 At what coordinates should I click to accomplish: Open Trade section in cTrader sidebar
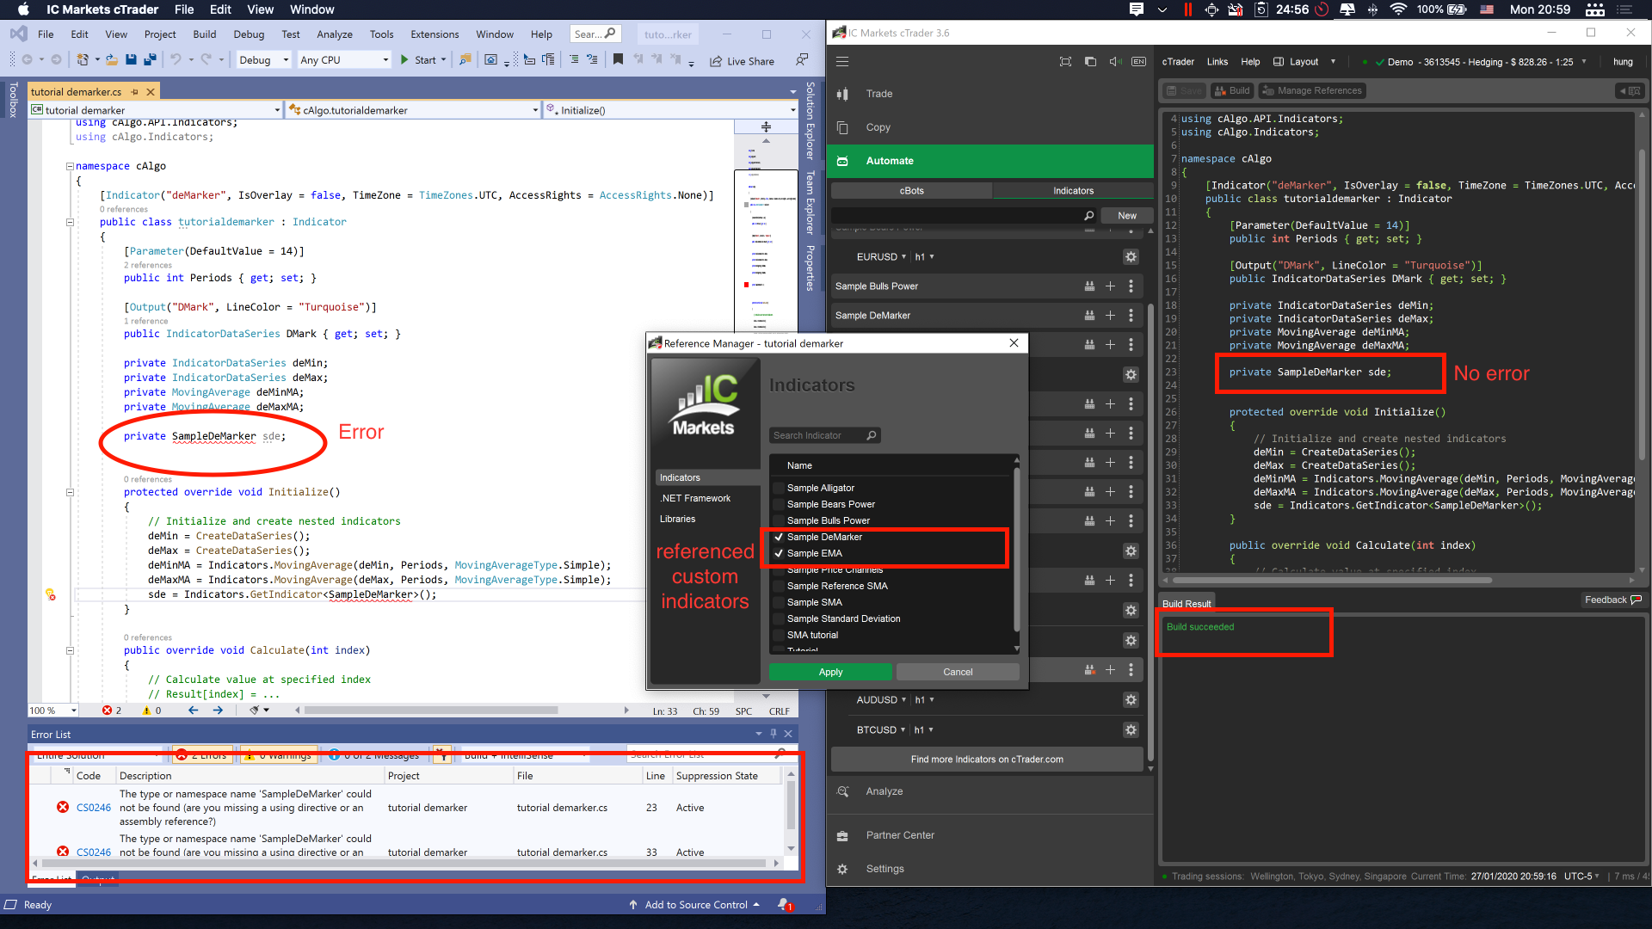(x=989, y=94)
